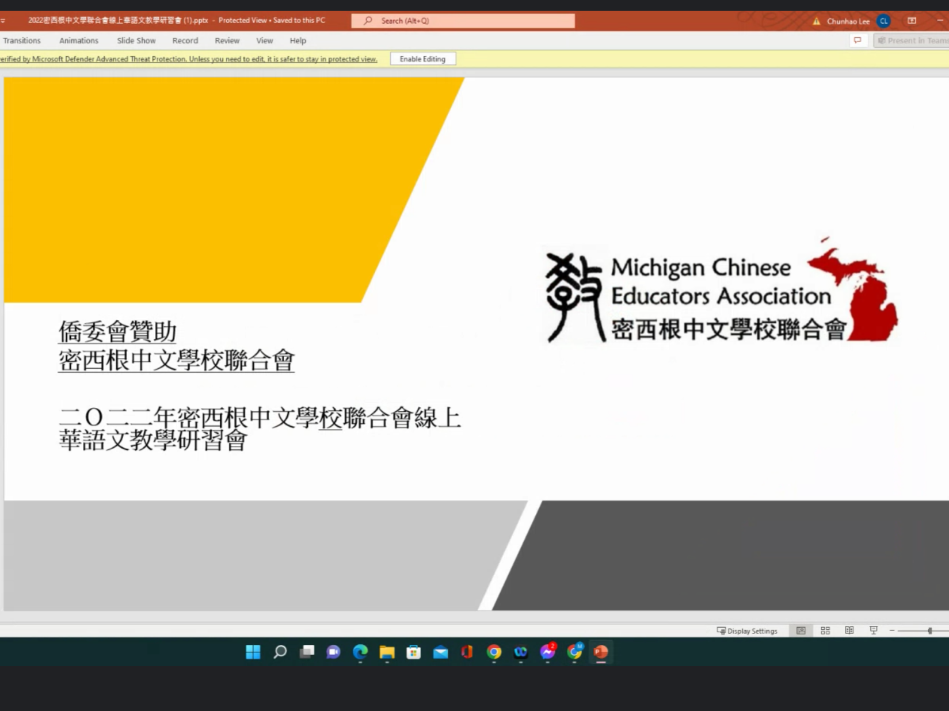
Task: Open the Comments pane icon
Action: (857, 40)
